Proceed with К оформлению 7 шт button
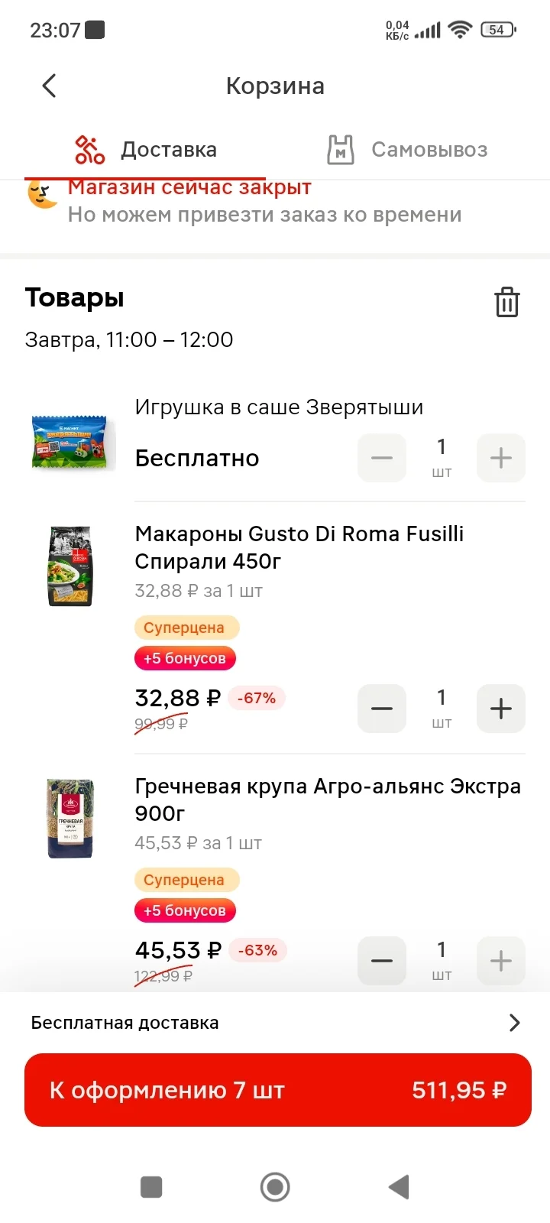 pos(278,1090)
